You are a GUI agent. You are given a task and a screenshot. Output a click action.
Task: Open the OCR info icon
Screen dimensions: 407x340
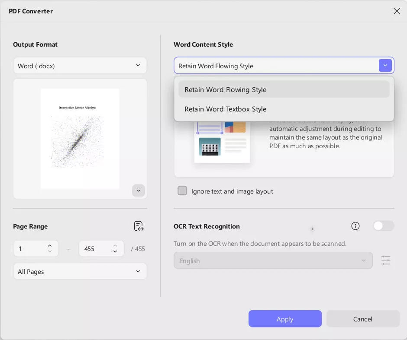355,226
